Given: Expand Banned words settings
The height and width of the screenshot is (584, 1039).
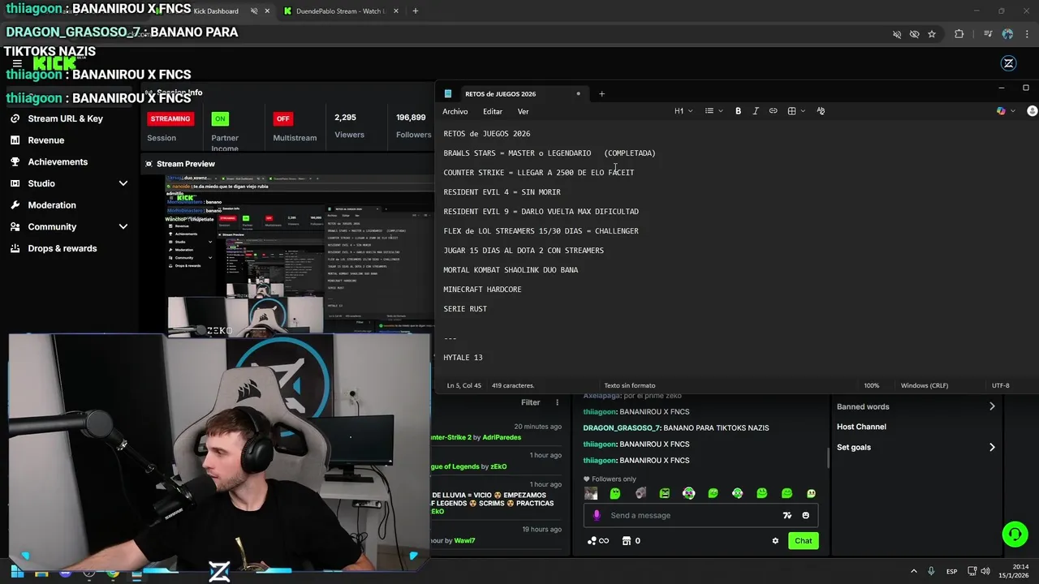Looking at the screenshot, I should coord(916,406).
